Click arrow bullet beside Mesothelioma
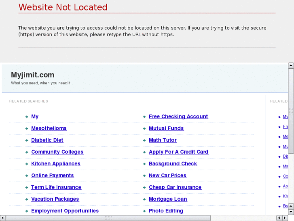This screenshot has height=221, width=294. tap(27, 129)
